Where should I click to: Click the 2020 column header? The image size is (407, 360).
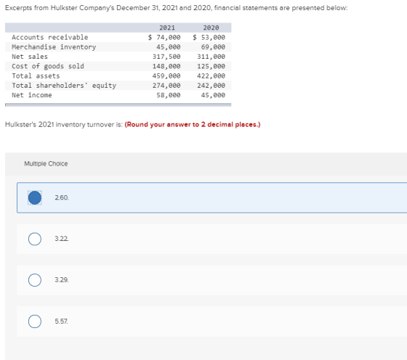point(211,28)
